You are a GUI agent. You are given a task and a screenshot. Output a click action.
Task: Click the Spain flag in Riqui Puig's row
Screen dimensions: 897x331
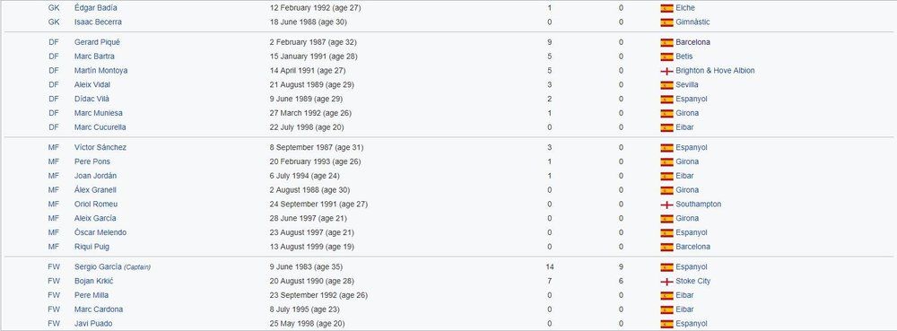click(666, 248)
